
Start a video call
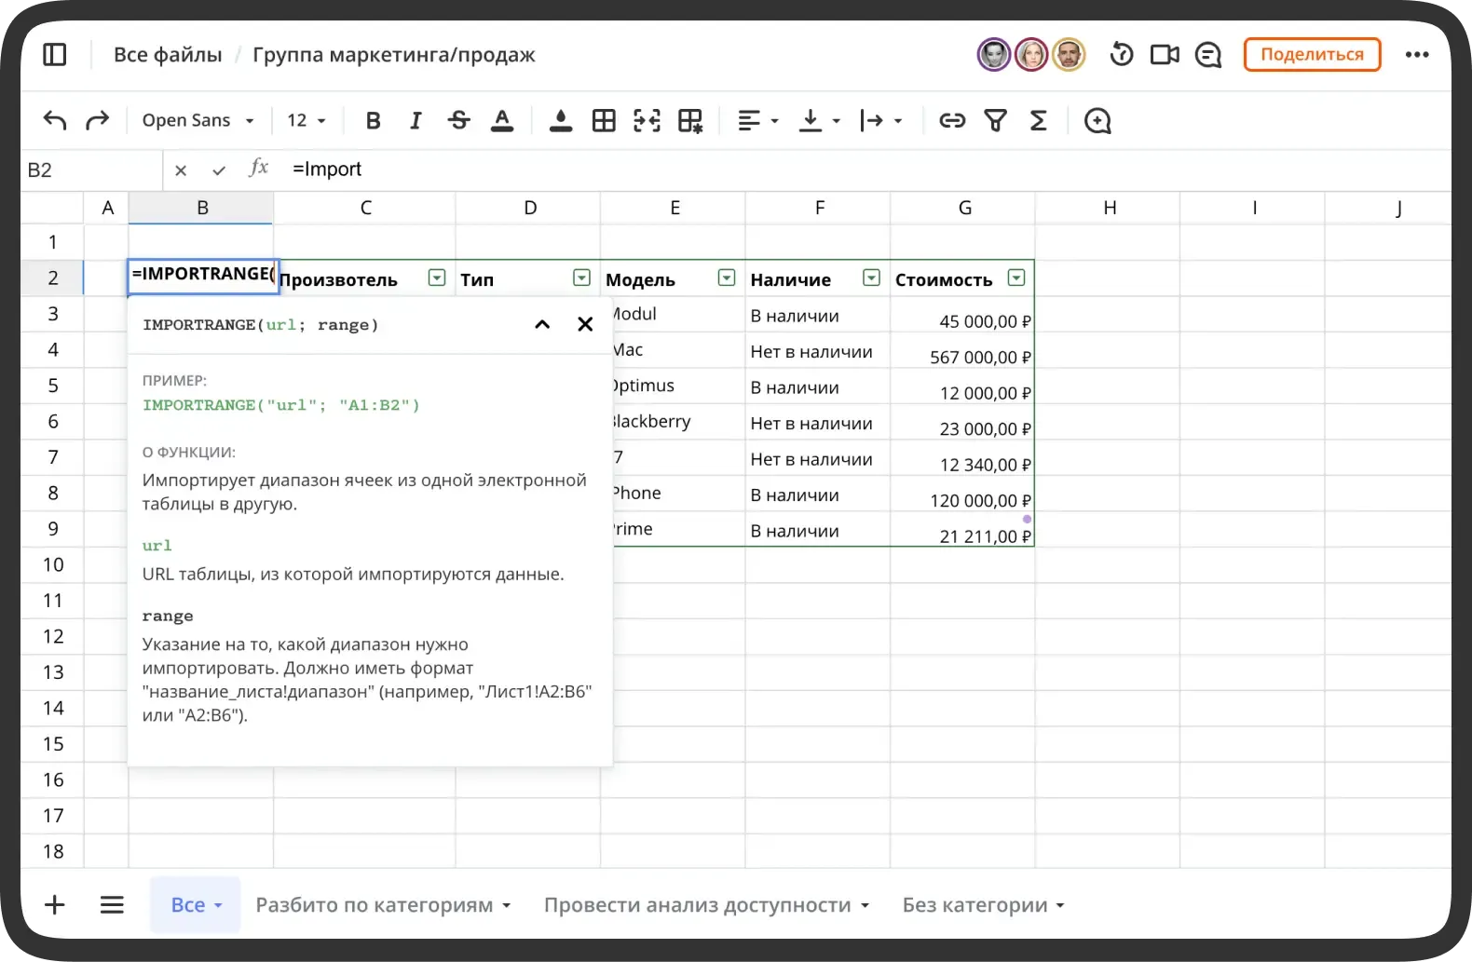(1165, 55)
